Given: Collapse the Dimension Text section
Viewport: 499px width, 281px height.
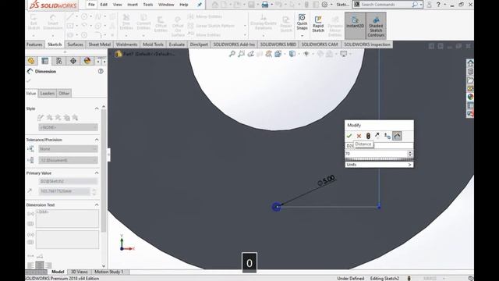Looking at the screenshot, I should pos(97,205).
